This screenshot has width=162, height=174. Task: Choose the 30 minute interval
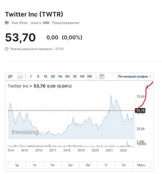coord(53,77)
